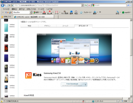The width and height of the screenshot is (133, 103).
Task: Click the サイト検索 toolbar icon
Action: (x=65, y=12)
